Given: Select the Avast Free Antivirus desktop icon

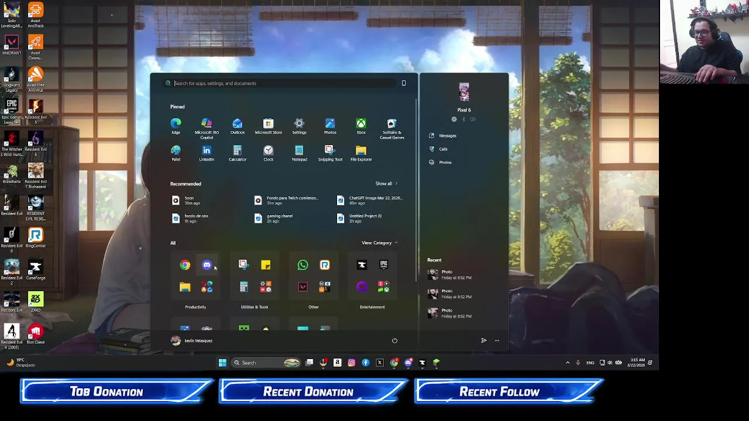Looking at the screenshot, I should coord(36,80).
